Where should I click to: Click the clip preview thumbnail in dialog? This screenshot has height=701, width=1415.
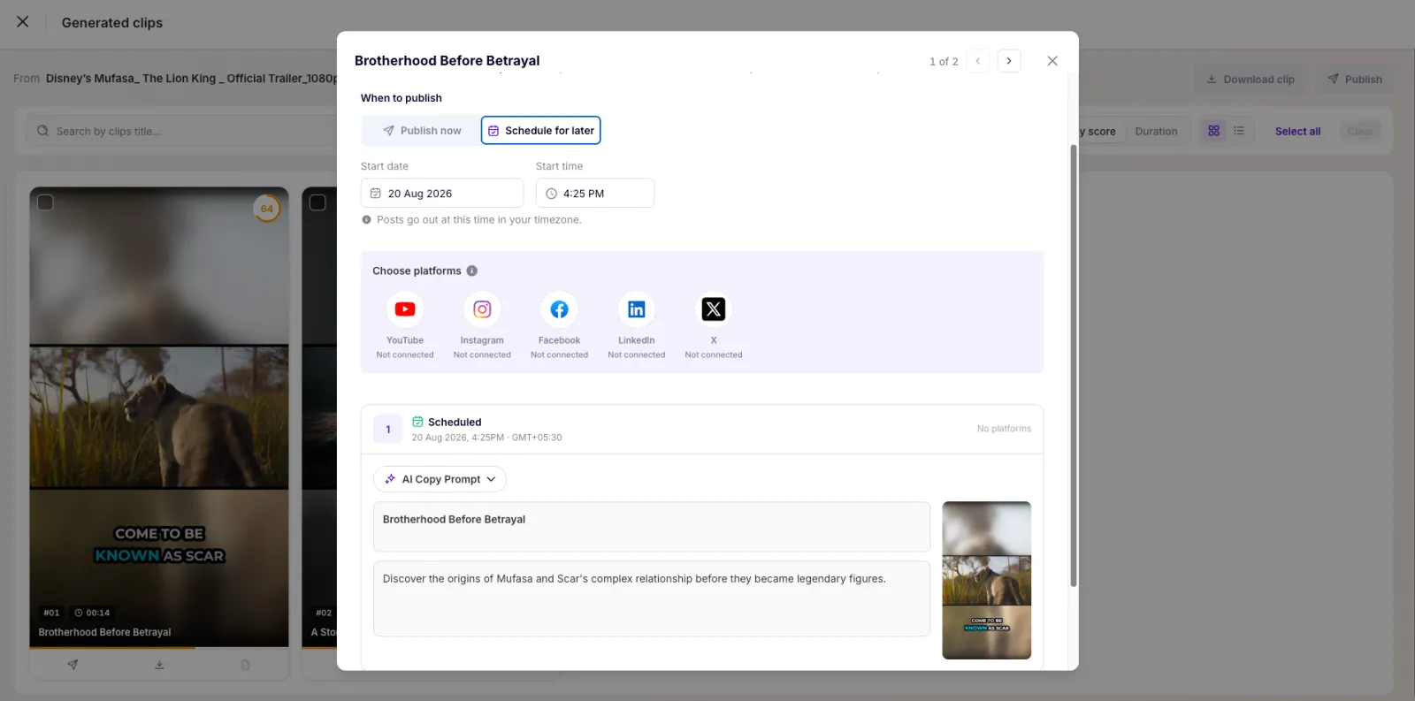987,581
